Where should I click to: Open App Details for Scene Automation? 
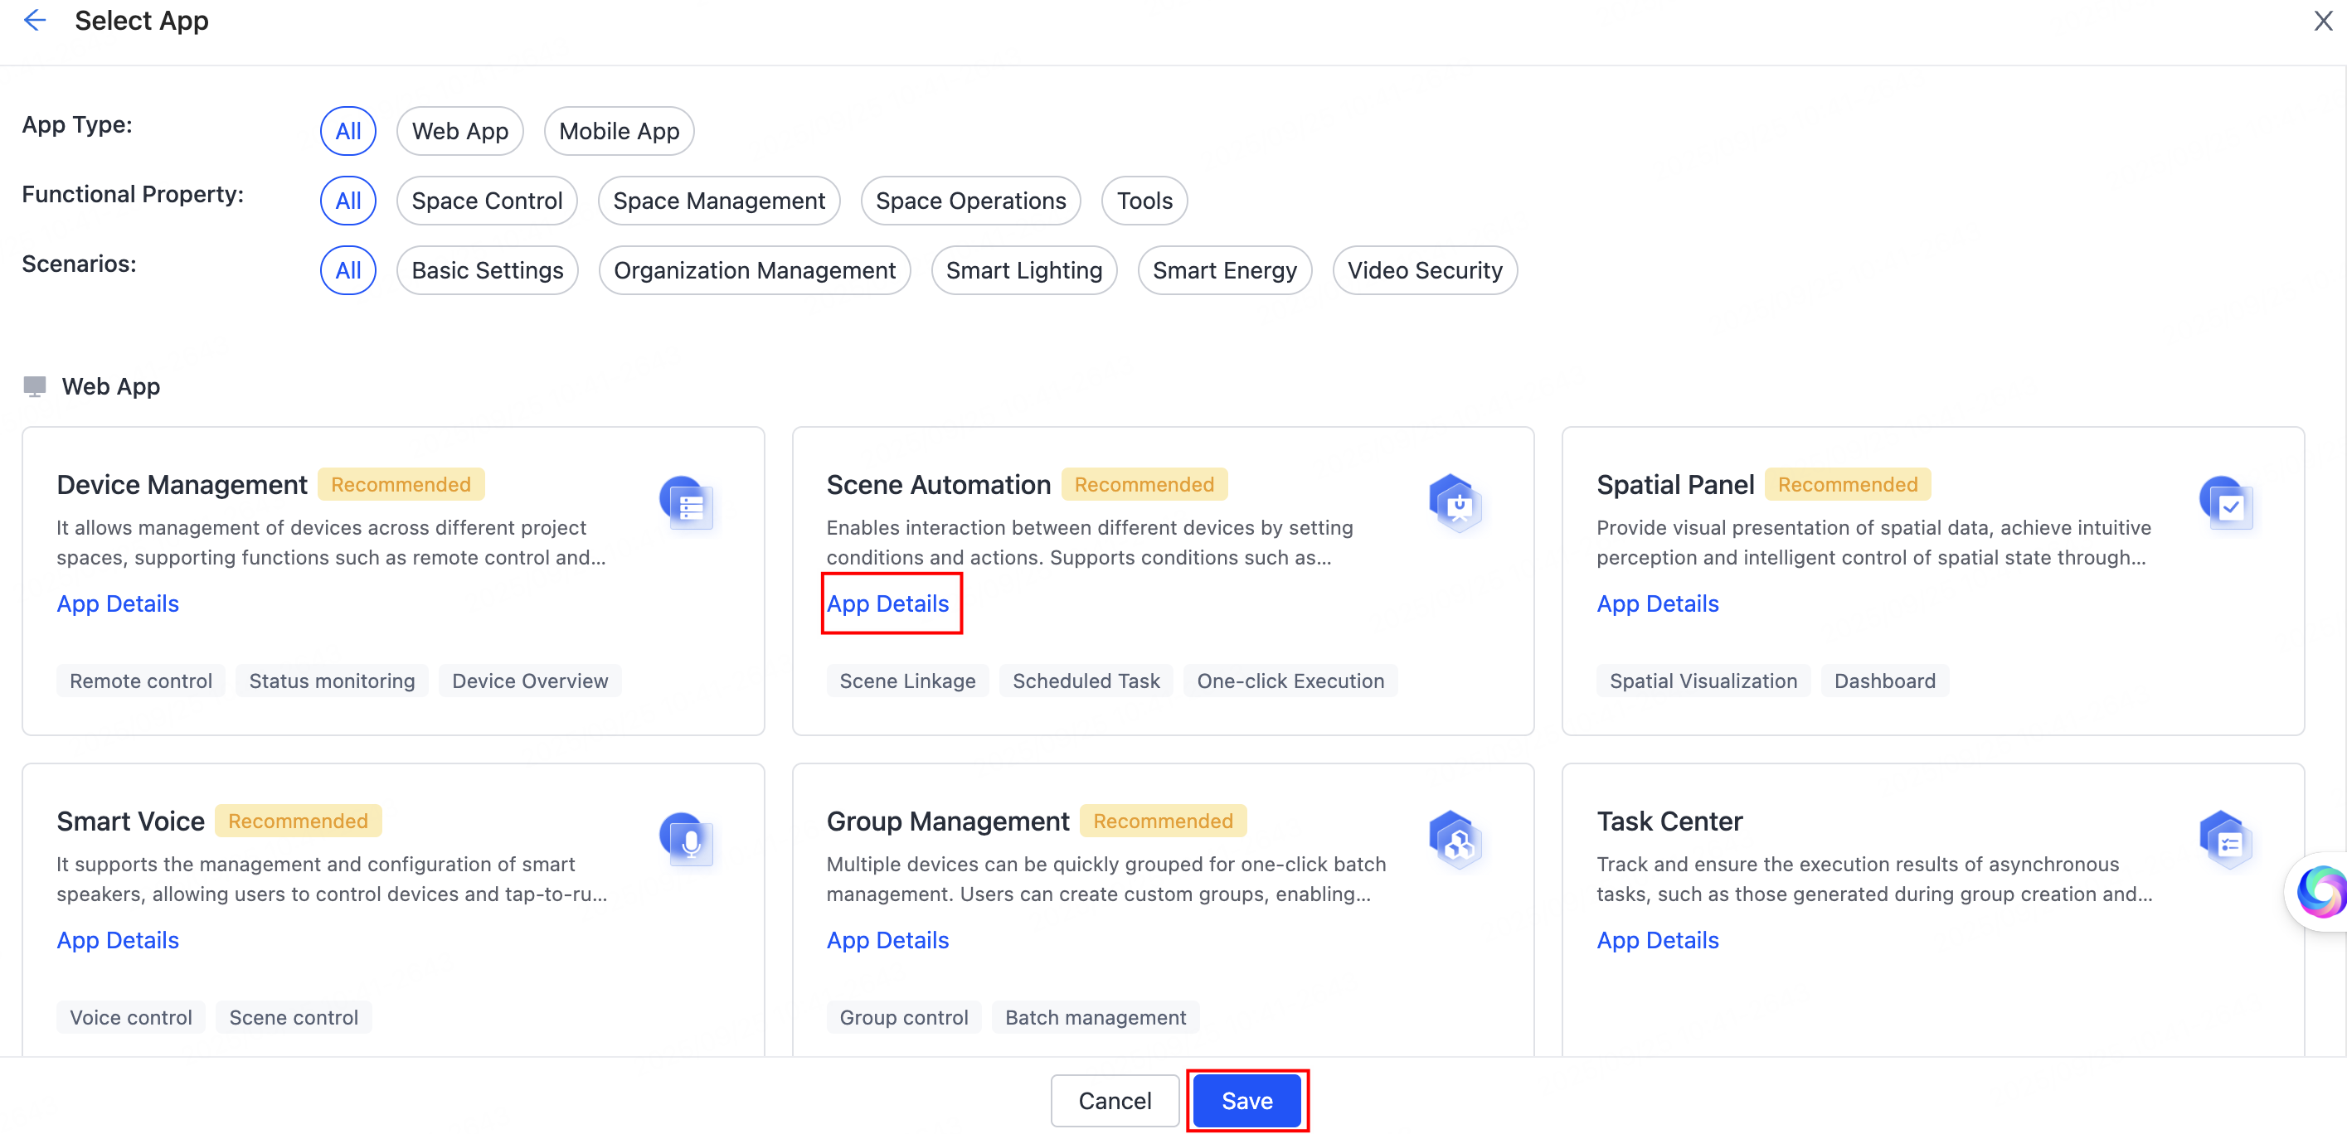pos(887,603)
